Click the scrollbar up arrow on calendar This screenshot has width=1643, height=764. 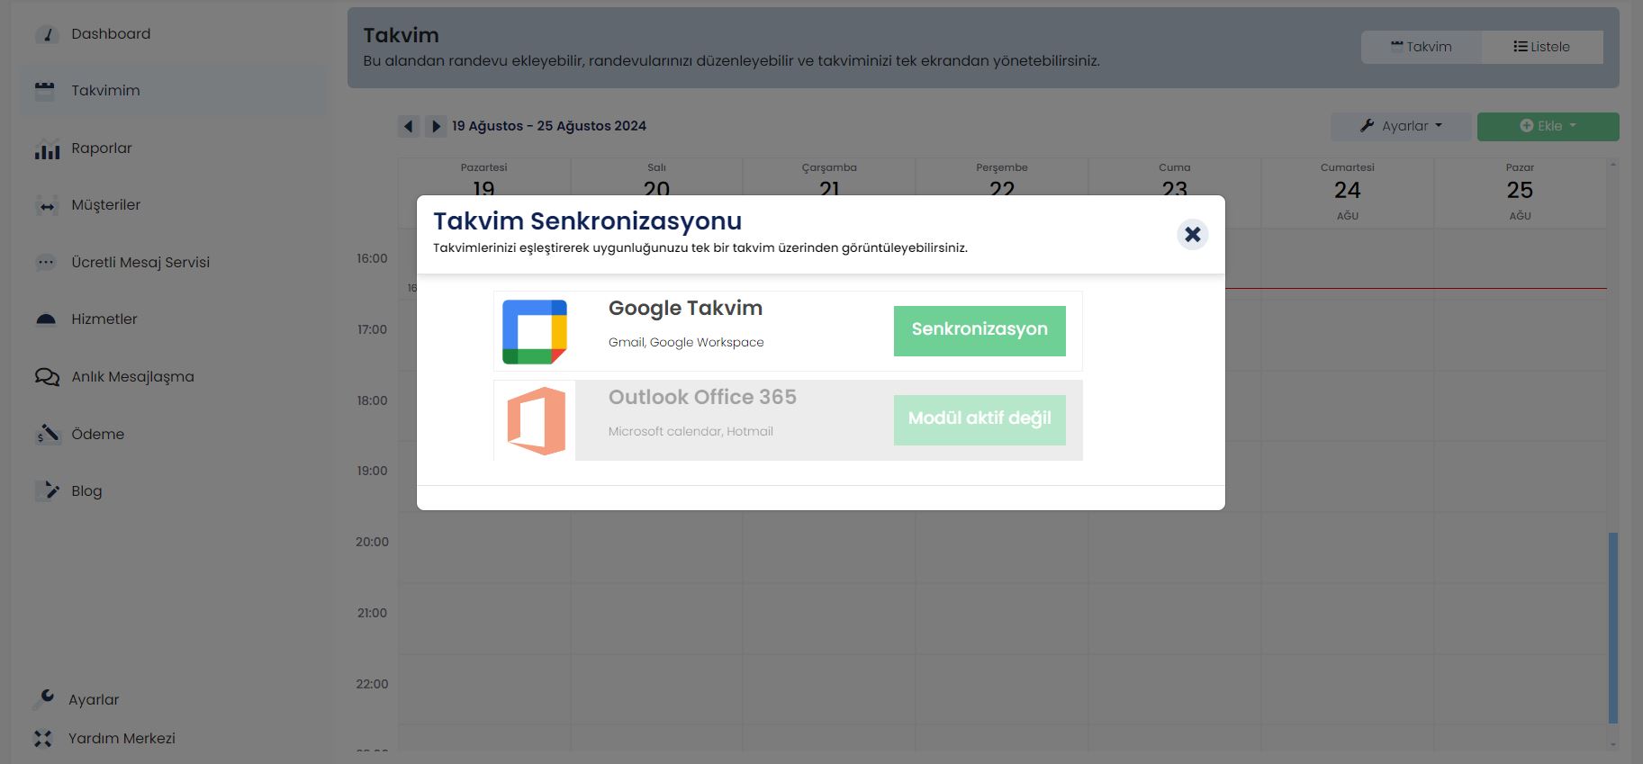point(1613,165)
